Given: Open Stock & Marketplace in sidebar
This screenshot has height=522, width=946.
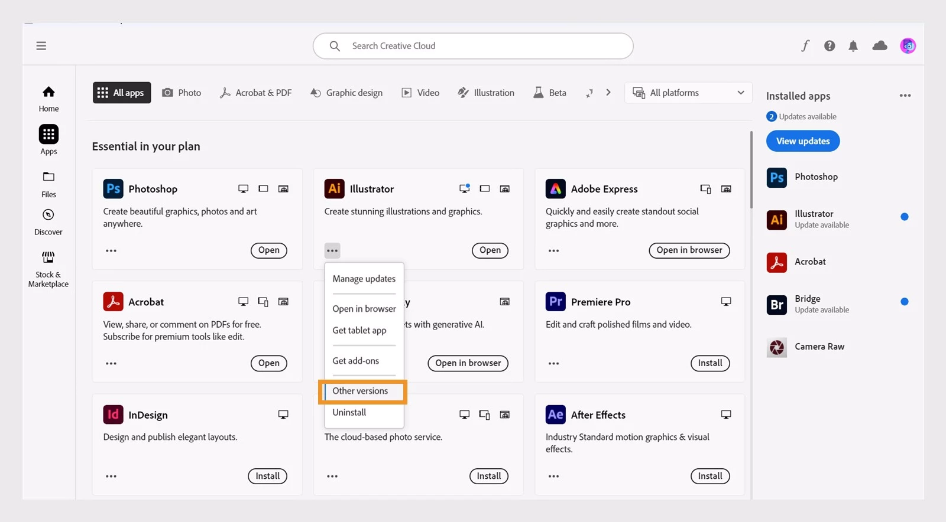Looking at the screenshot, I should [x=48, y=269].
